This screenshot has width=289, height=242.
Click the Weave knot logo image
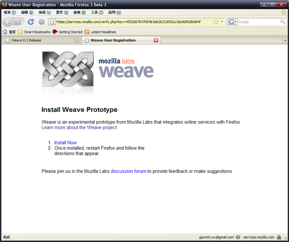tap(68, 69)
